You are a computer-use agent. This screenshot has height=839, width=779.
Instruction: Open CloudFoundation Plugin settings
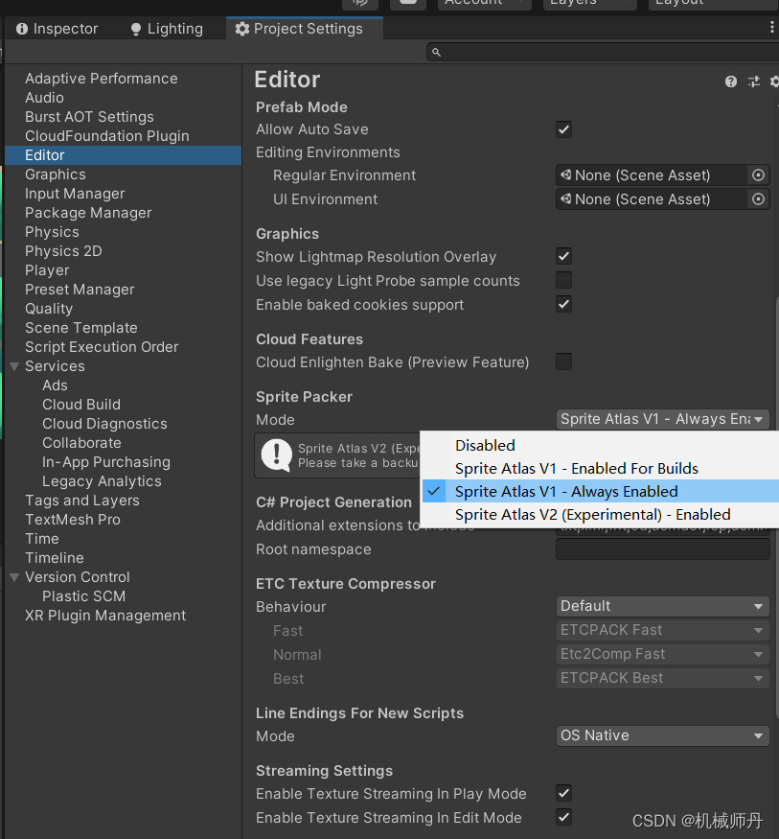tap(107, 136)
